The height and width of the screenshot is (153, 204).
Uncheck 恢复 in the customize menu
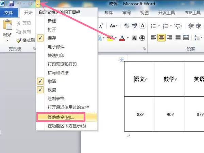tap(67, 90)
